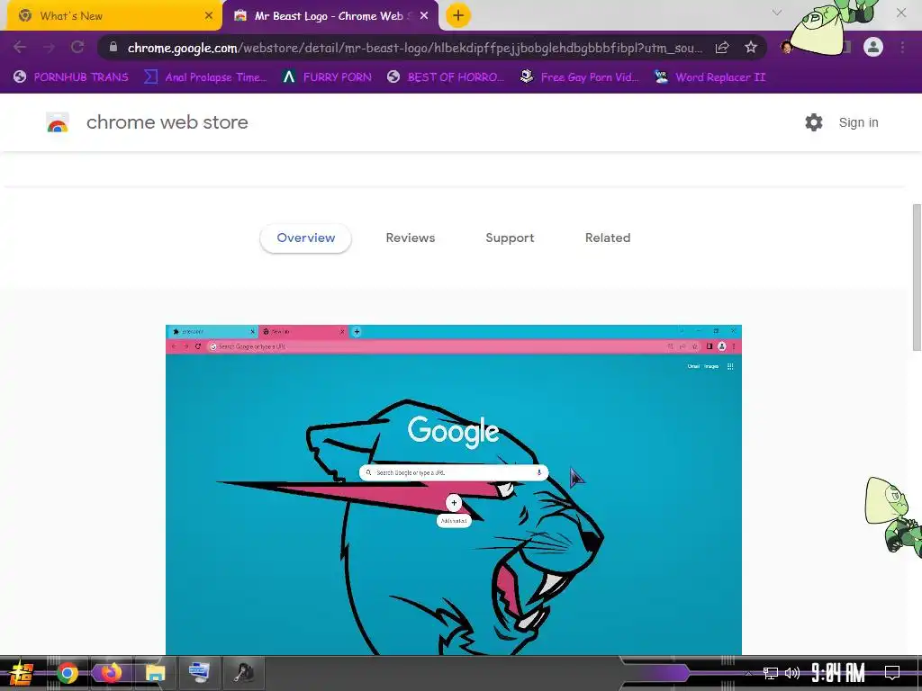Screen dimensions: 922x691
Task: Bookmark this page with star icon
Action: pos(751,48)
